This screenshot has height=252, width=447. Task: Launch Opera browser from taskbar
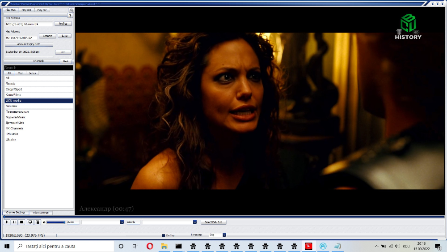pos(150,246)
